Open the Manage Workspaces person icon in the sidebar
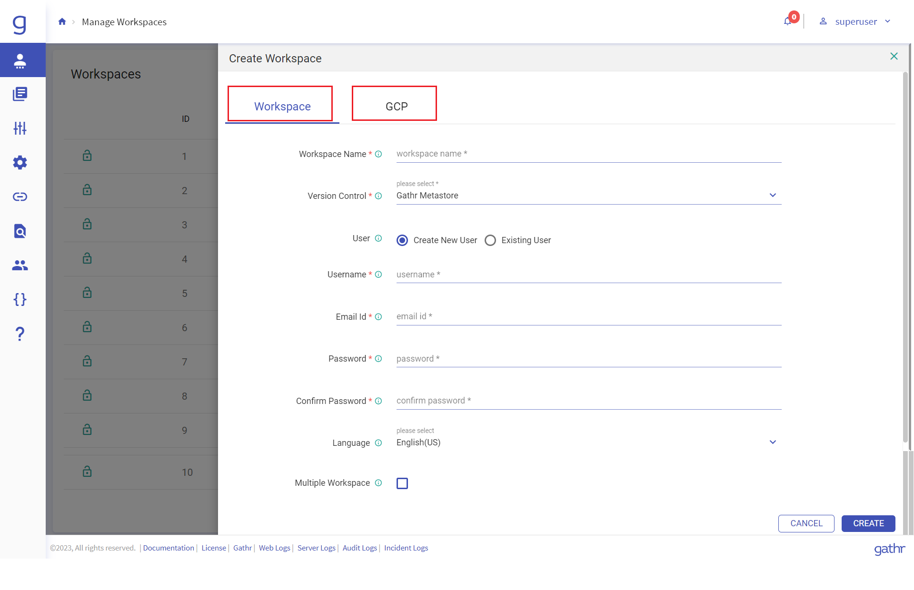 [x=20, y=60]
